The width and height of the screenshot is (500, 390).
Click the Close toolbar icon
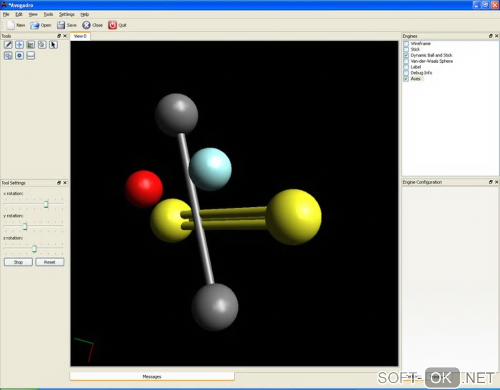click(x=86, y=25)
